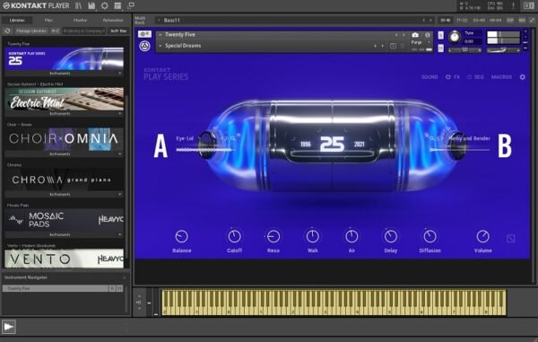
Task: Open instrument settings gear next to MACROS
Action: point(522,77)
